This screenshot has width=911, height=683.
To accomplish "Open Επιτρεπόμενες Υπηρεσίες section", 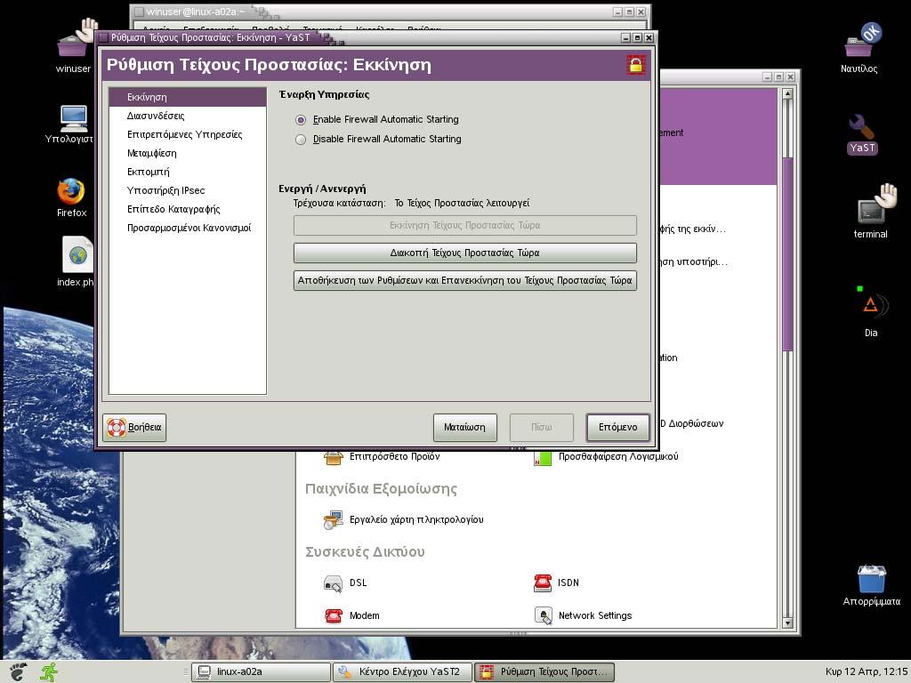I will tap(187, 134).
